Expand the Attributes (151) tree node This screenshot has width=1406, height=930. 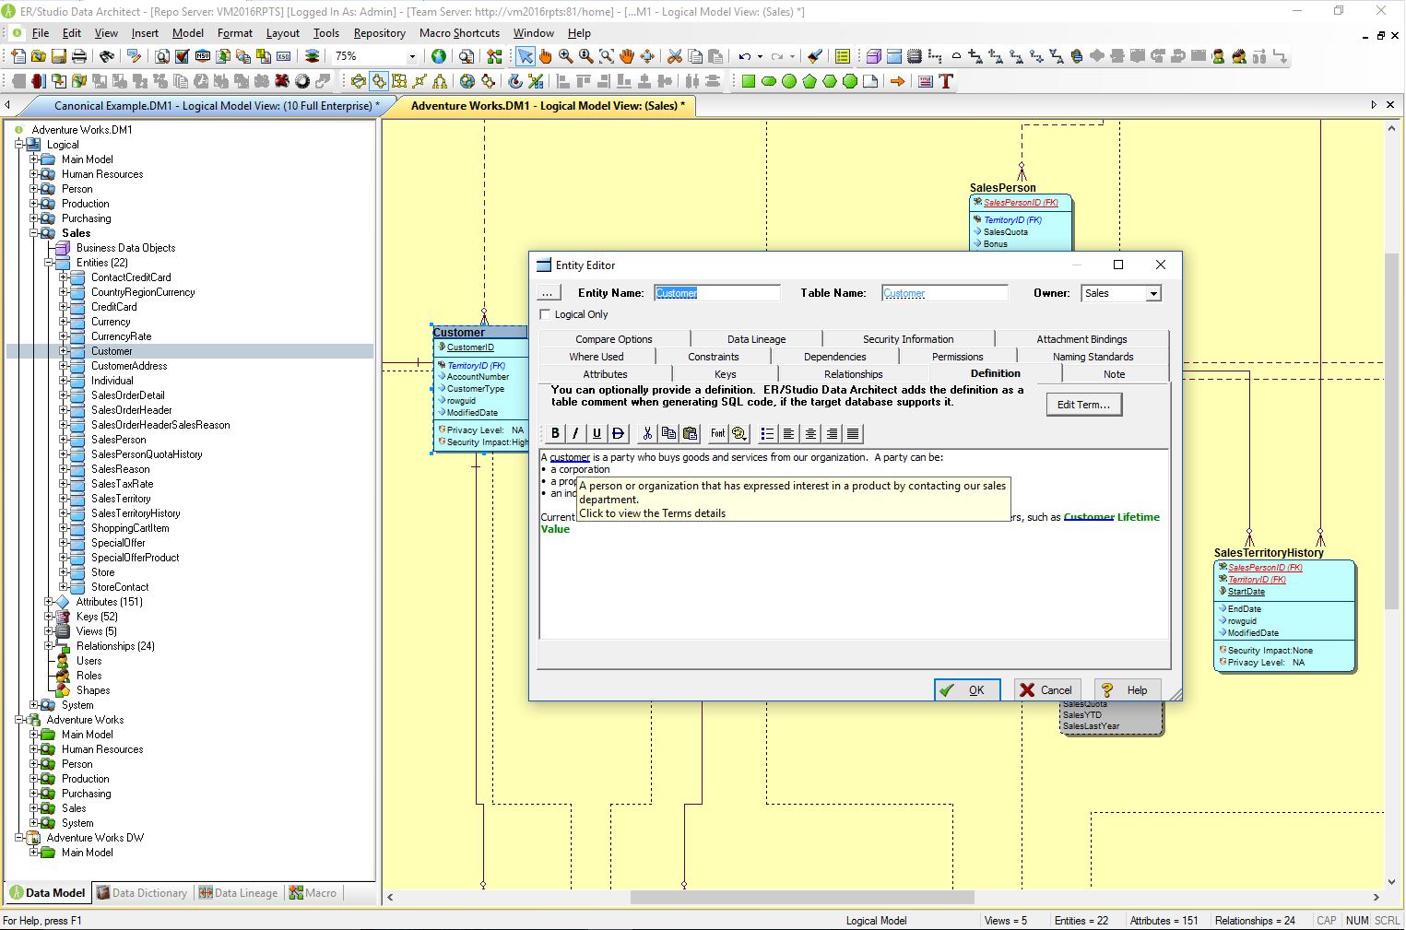pyautogui.click(x=49, y=602)
